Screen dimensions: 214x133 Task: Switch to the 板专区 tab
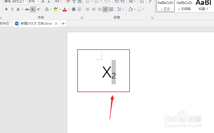5,23
